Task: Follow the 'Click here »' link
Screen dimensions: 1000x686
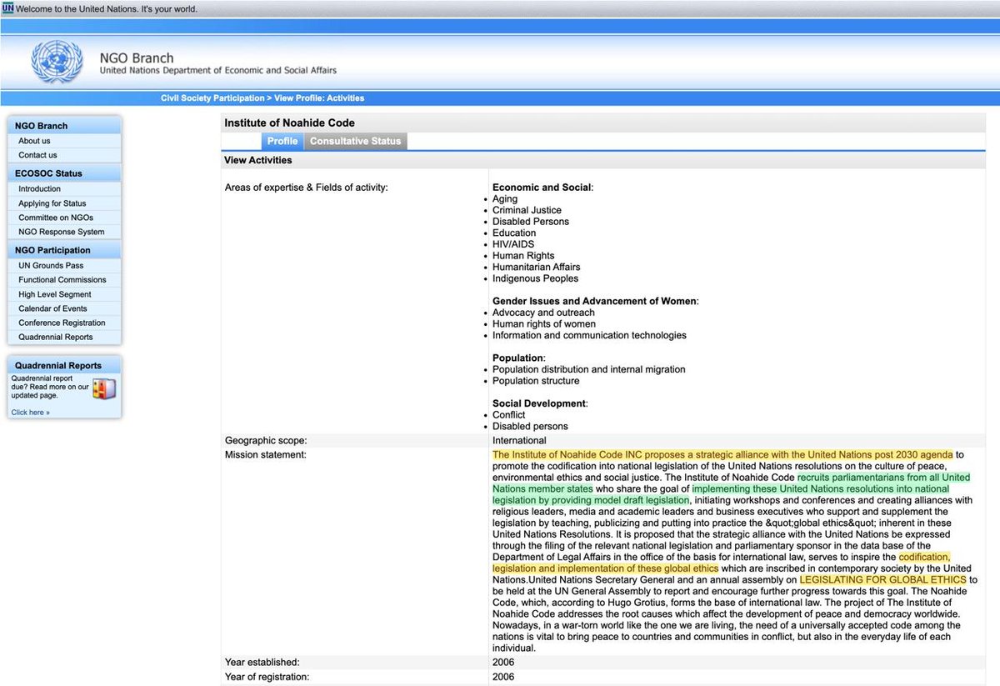Action: tap(30, 412)
